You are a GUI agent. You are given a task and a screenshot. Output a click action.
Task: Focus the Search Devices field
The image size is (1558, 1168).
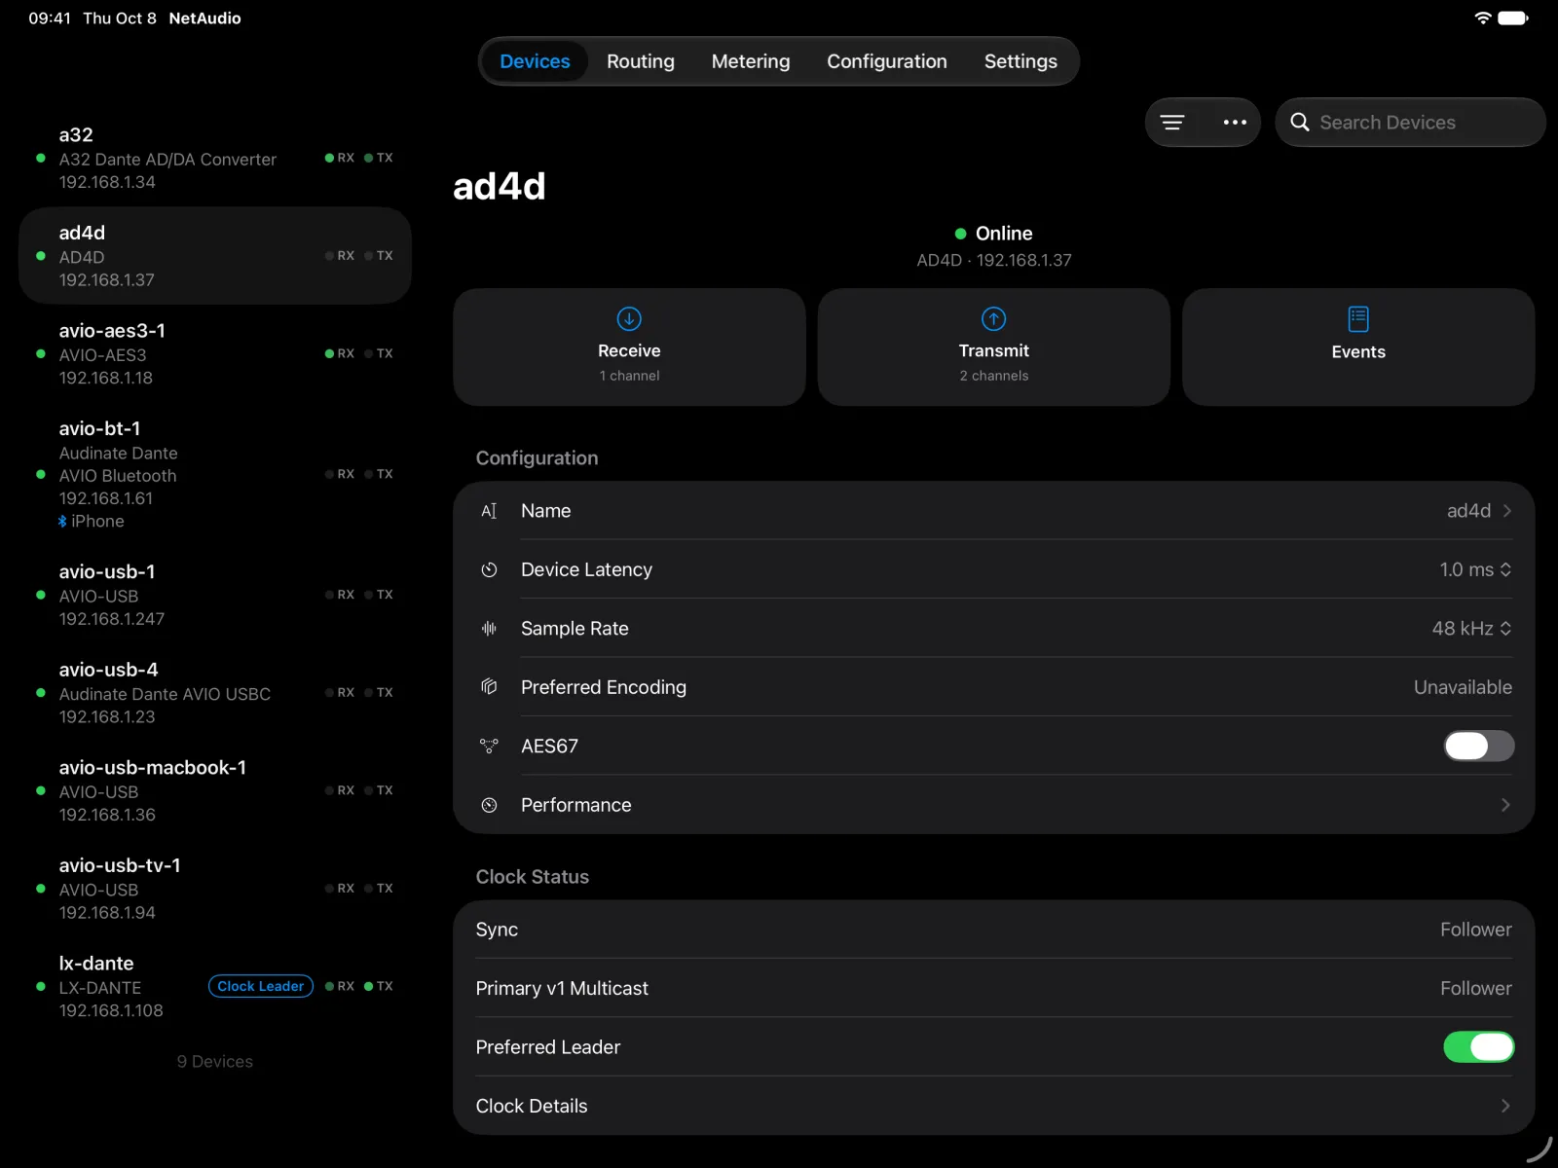(x=1410, y=122)
